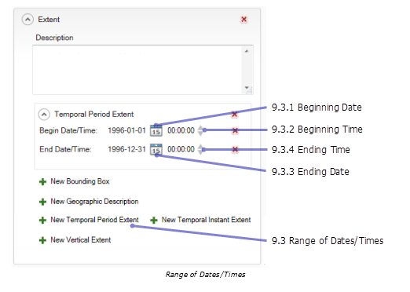410x292 pixels.
Task: Add a New Temporal Period Extent
Action: point(94,220)
